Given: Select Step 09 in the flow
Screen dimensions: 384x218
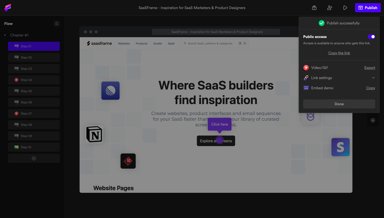Looking at the screenshot, I should click(x=34, y=136).
